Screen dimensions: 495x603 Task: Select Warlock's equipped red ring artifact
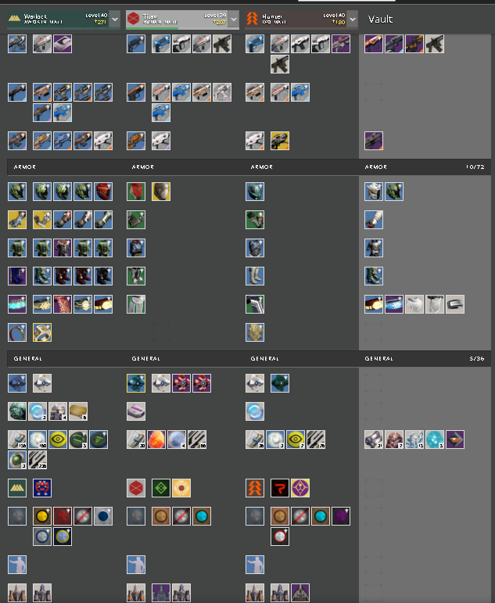pos(17,332)
